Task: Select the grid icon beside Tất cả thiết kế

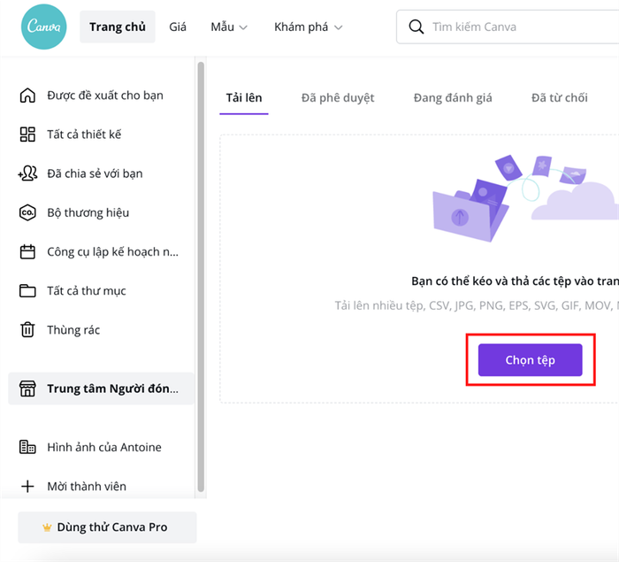Action: [27, 135]
